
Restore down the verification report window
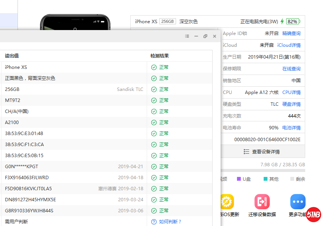click(x=205, y=36)
